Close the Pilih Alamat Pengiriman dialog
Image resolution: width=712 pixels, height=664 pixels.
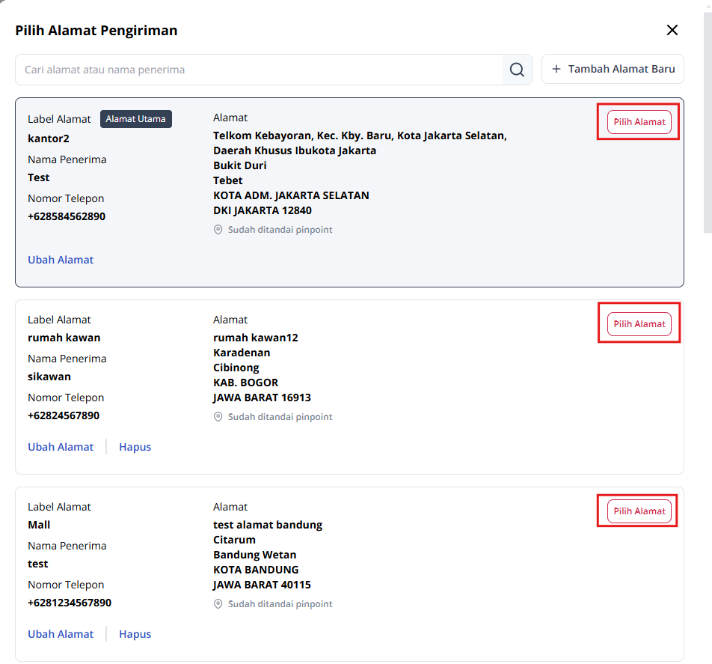[x=672, y=30]
